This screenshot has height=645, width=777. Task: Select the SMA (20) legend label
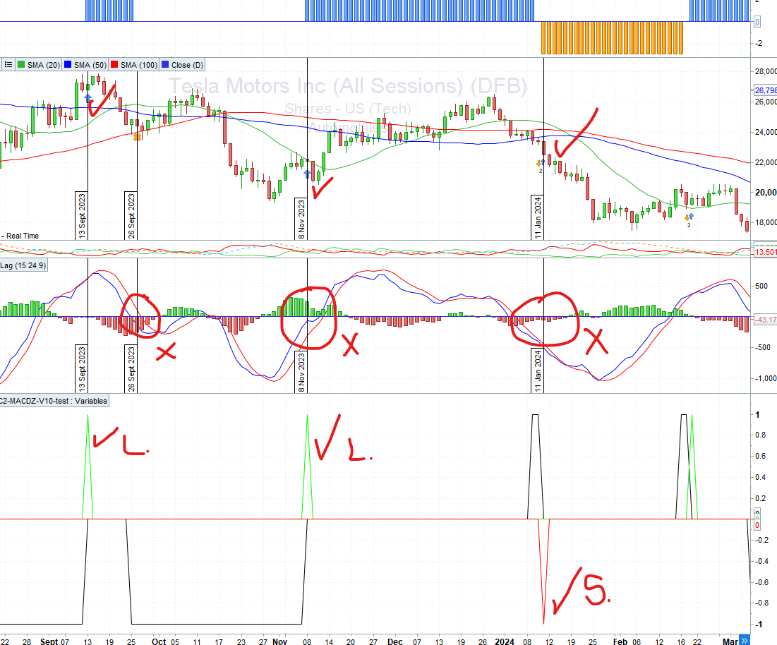point(44,65)
